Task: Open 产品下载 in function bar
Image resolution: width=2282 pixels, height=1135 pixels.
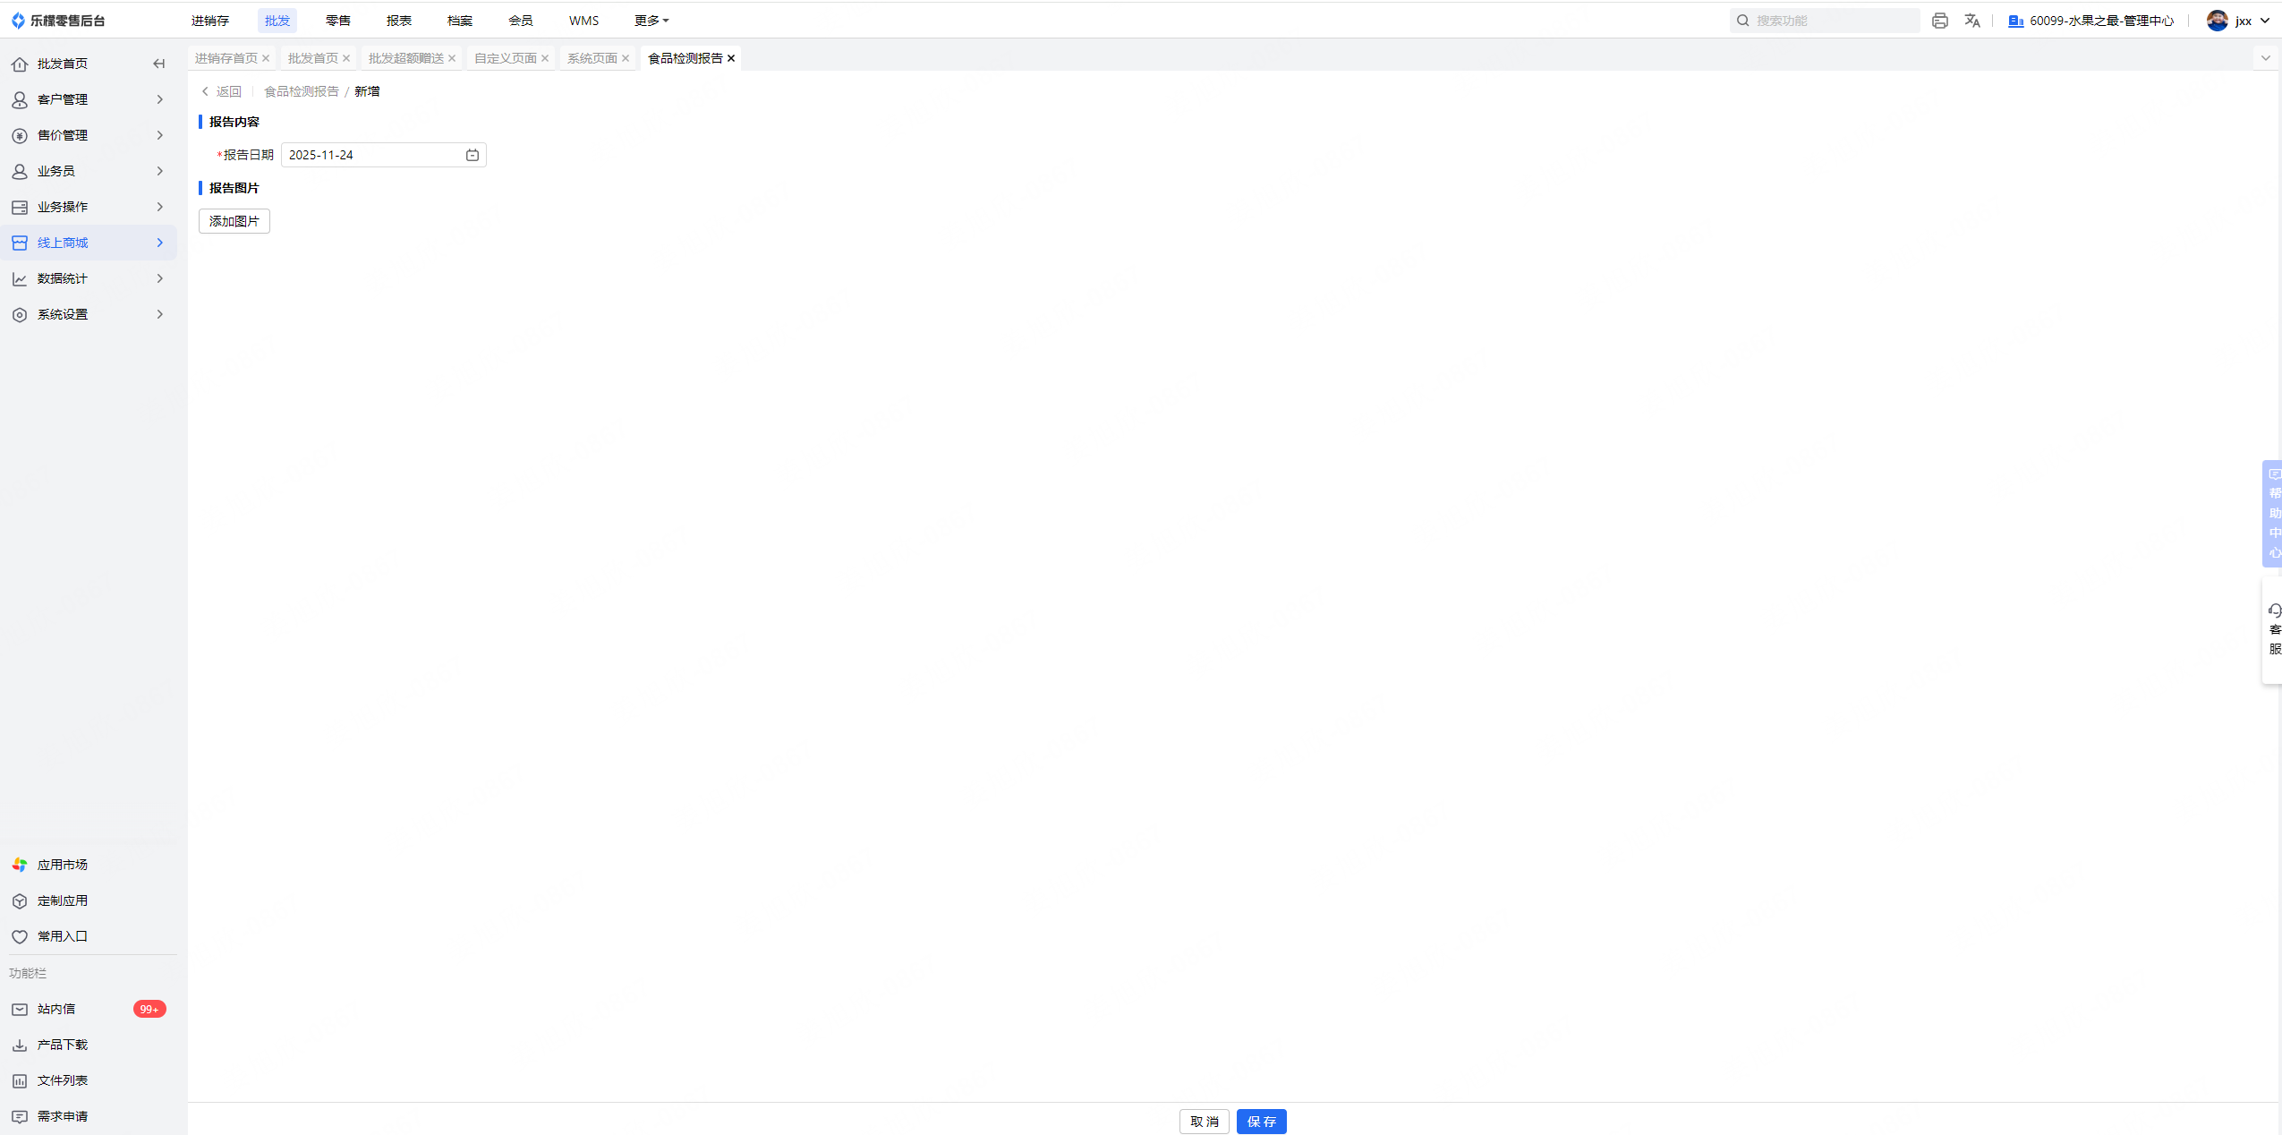Action: pyautogui.click(x=62, y=1045)
